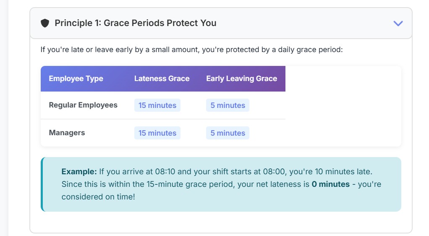This screenshot has height=236, width=429.
Task: Select the Early Leaving Grace column header
Action: [x=241, y=79]
